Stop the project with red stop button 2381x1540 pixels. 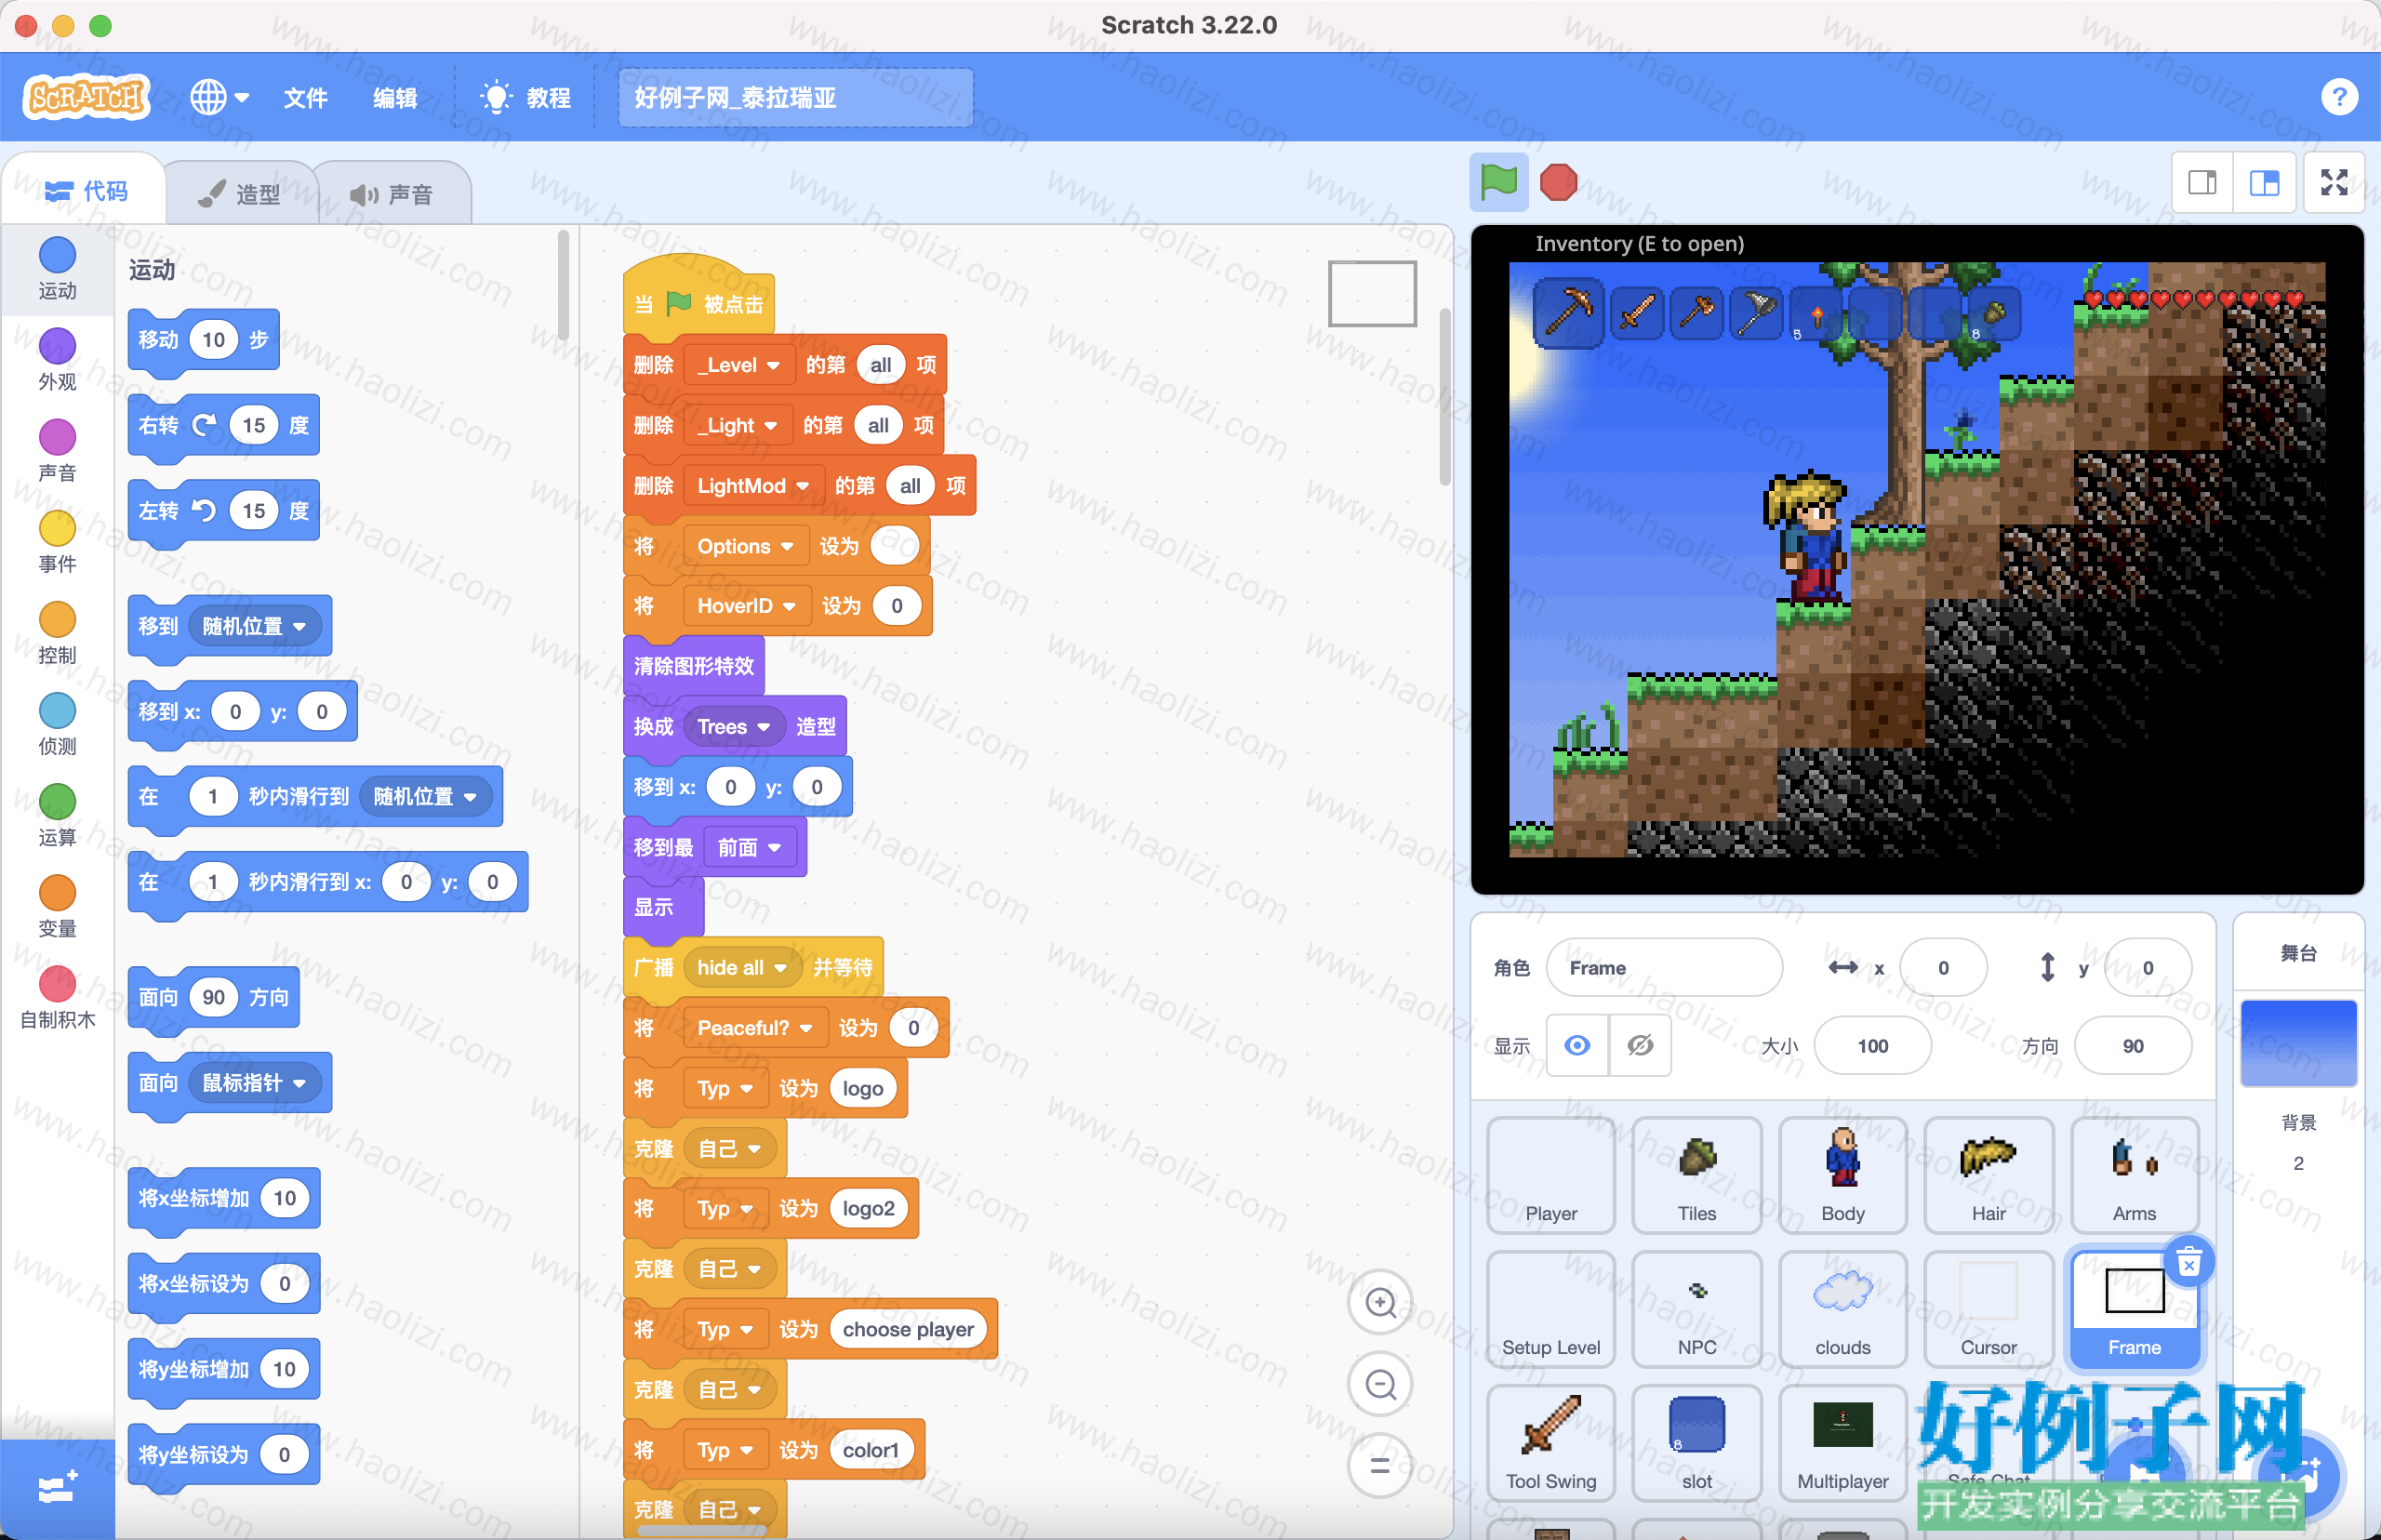(x=1558, y=182)
